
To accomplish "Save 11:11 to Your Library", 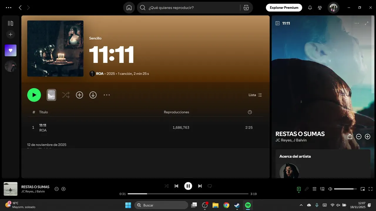I will [x=80, y=95].
